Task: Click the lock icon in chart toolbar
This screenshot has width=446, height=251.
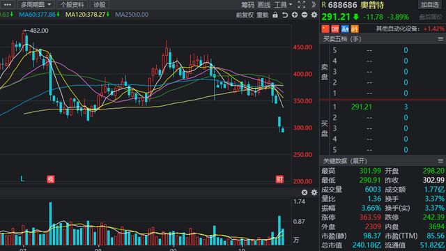Action: pyautogui.click(x=275, y=15)
